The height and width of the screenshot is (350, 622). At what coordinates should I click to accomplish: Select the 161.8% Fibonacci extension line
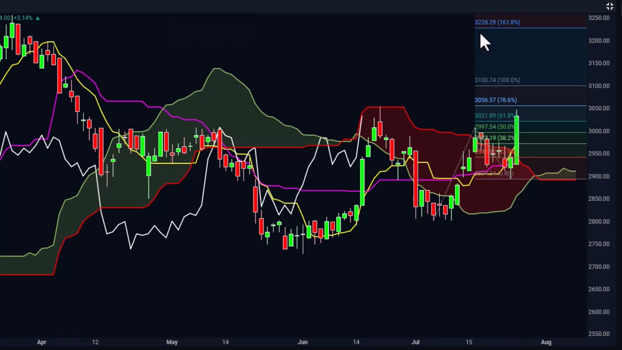click(x=531, y=28)
